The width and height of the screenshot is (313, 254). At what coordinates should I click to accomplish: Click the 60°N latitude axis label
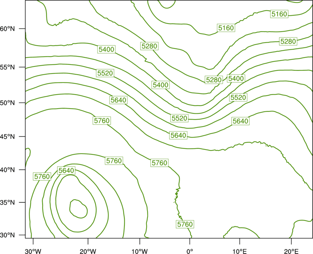coord(7,29)
